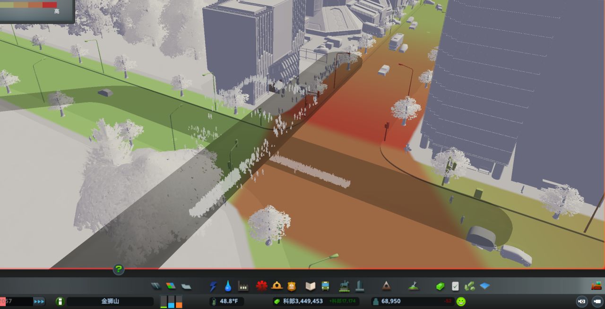Screen dimensions: 605x309
Task: Open the Roads build menu
Action: (x=156, y=286)
